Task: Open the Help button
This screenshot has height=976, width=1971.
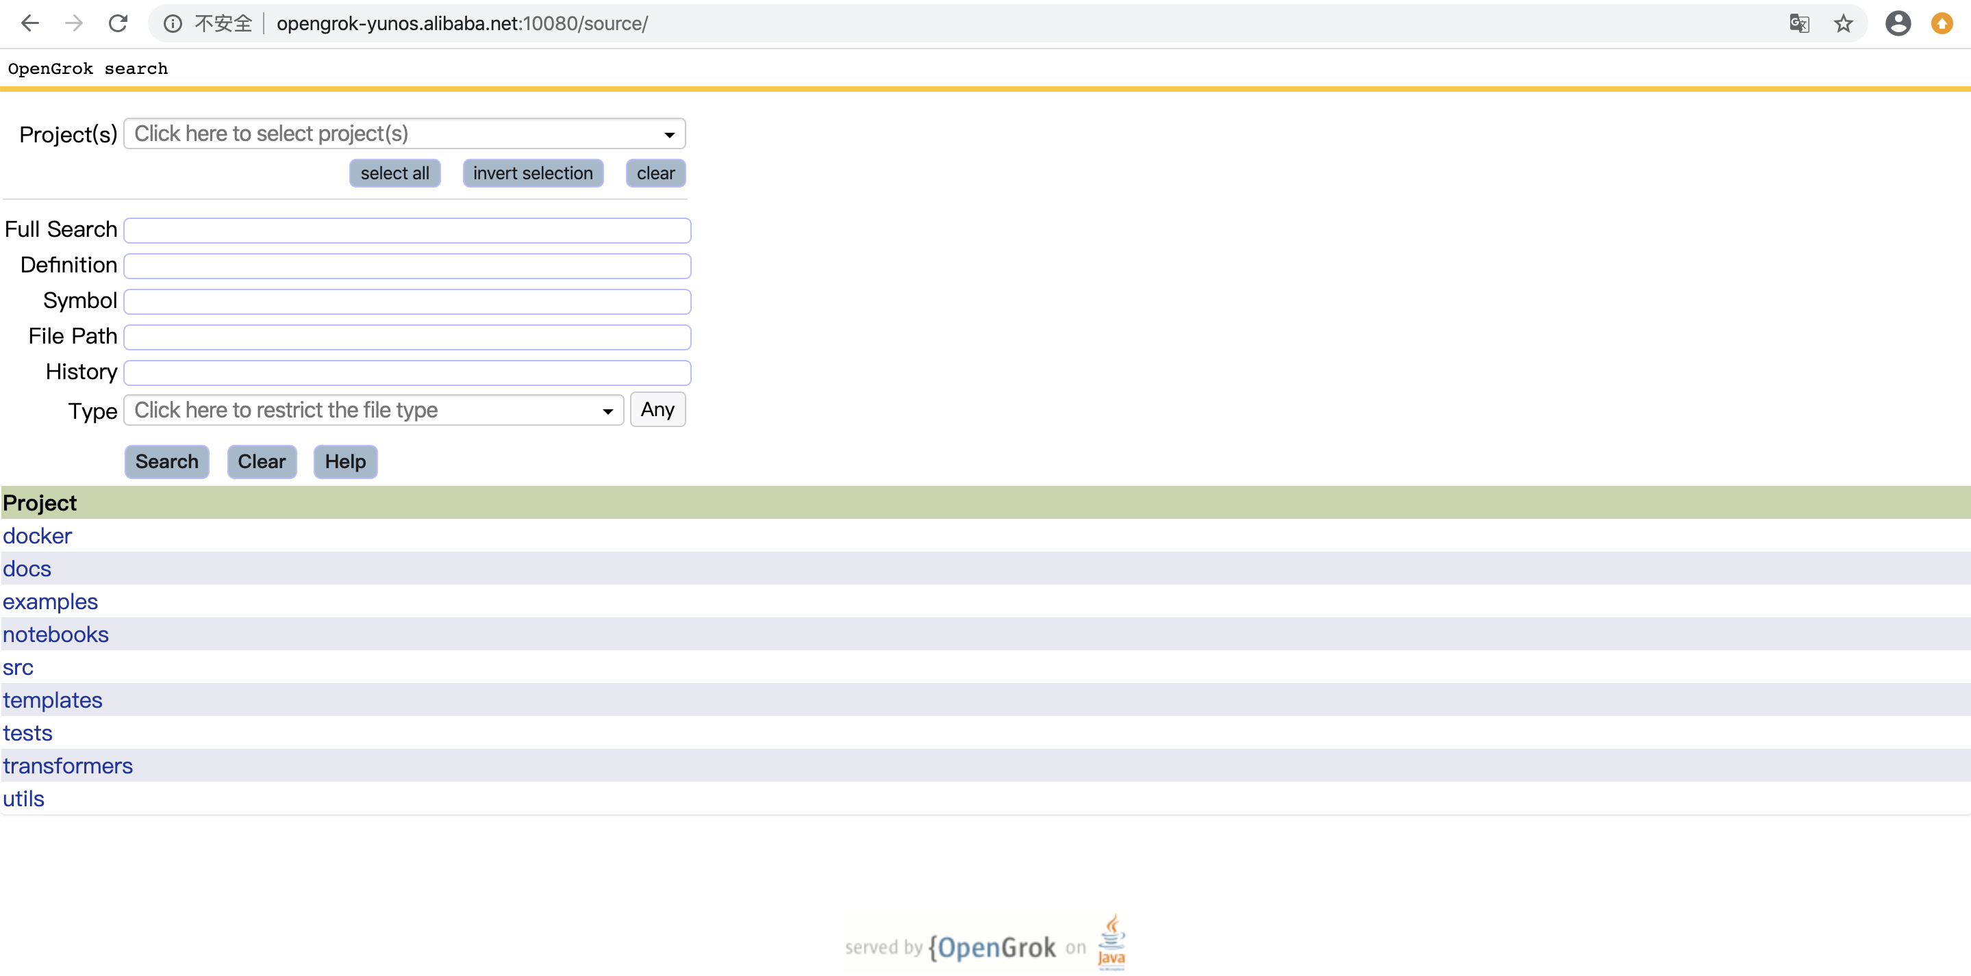Action: [x=345, y=461]
